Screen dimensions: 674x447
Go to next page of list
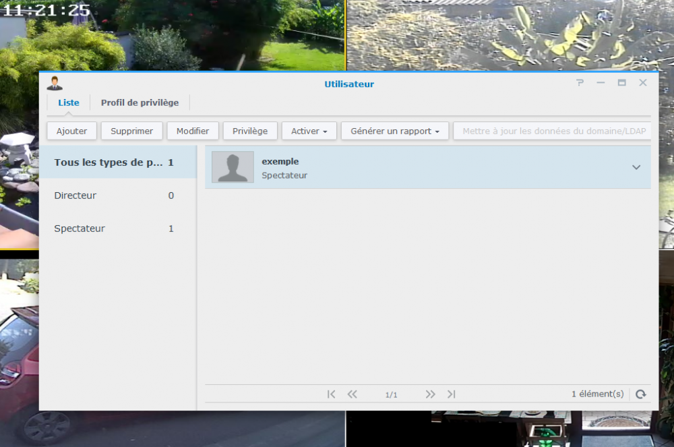tap(430, 394)
